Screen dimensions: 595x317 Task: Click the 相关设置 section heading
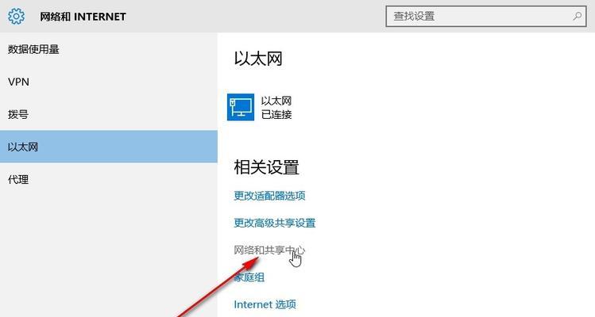coord(266,167)
